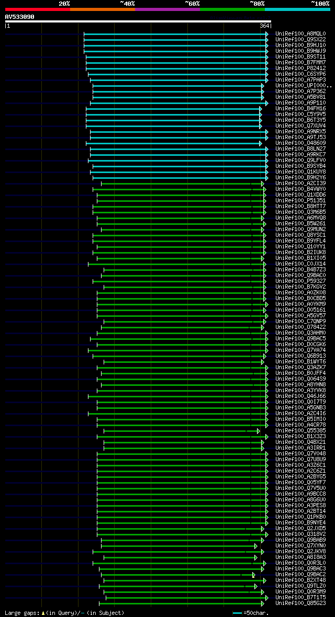Select the UniRef100_Q6B913 label
This screenshot has height=617, width=335.
[x=300, y=356]
